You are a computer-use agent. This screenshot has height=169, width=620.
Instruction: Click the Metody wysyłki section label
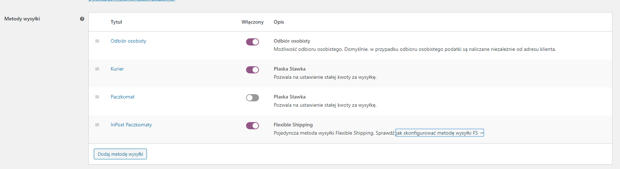pos(22,19)
